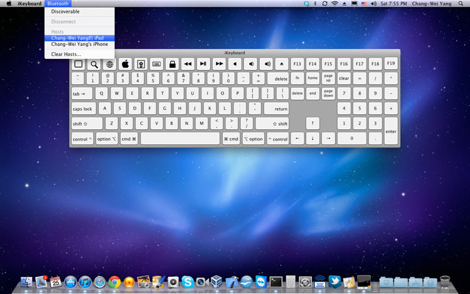Click the numpad clear key

(x=344, y=78)
